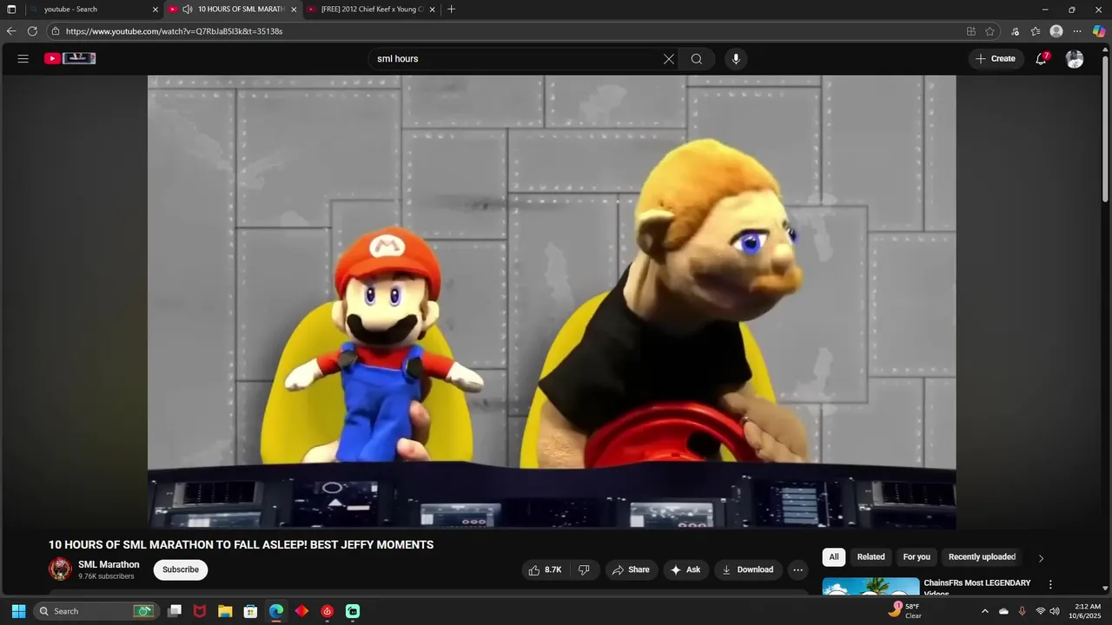This screenshot has width=1112, height=625.
Task: Click the Create button
Action: (x=996, y=59)
